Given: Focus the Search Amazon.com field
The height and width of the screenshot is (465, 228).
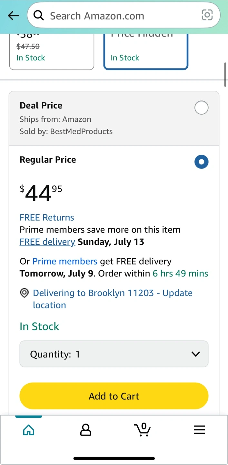Looking at the screenshot, I should (x=124, y=15).
